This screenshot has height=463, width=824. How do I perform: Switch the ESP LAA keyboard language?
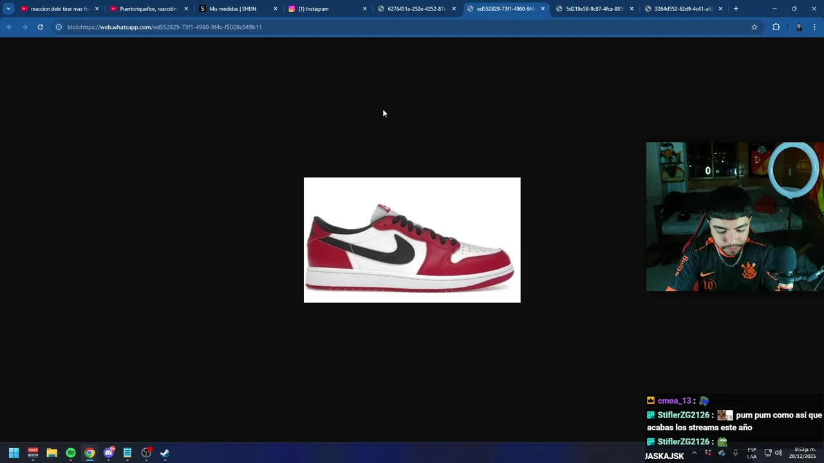click(x=752, y=453)
